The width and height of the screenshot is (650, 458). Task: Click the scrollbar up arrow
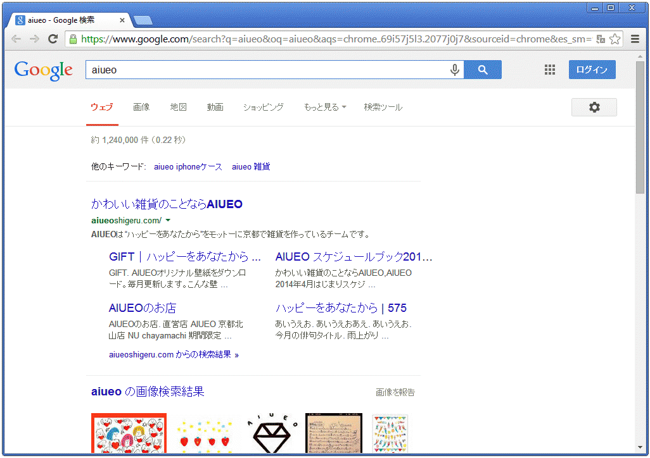(x=640, y=56)
